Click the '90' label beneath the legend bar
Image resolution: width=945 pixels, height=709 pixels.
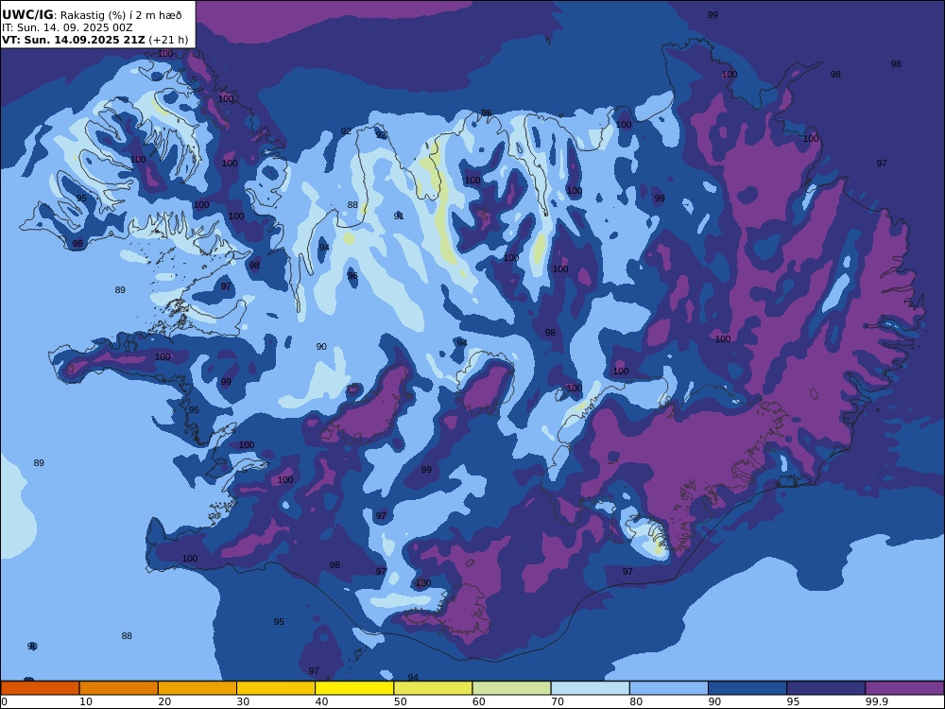(x=714, y=701)
